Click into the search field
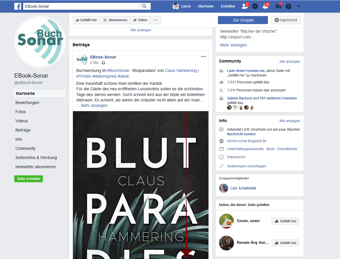The width and height of the screenshot is (340, 259). (x=80, y=6)
